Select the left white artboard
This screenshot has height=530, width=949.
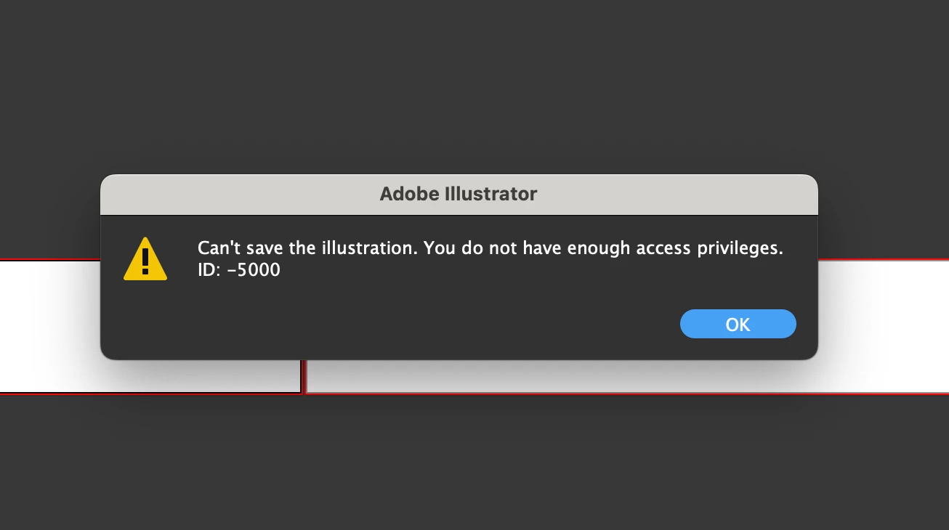coord(49,327)
